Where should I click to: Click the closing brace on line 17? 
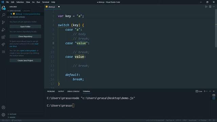tap(59, 84)
